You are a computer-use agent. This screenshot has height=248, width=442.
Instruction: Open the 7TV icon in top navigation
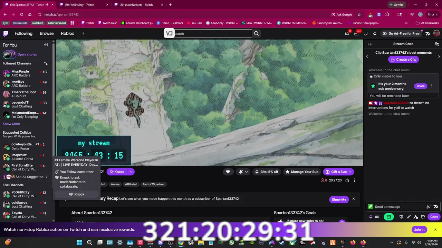(x=427, y=33)
